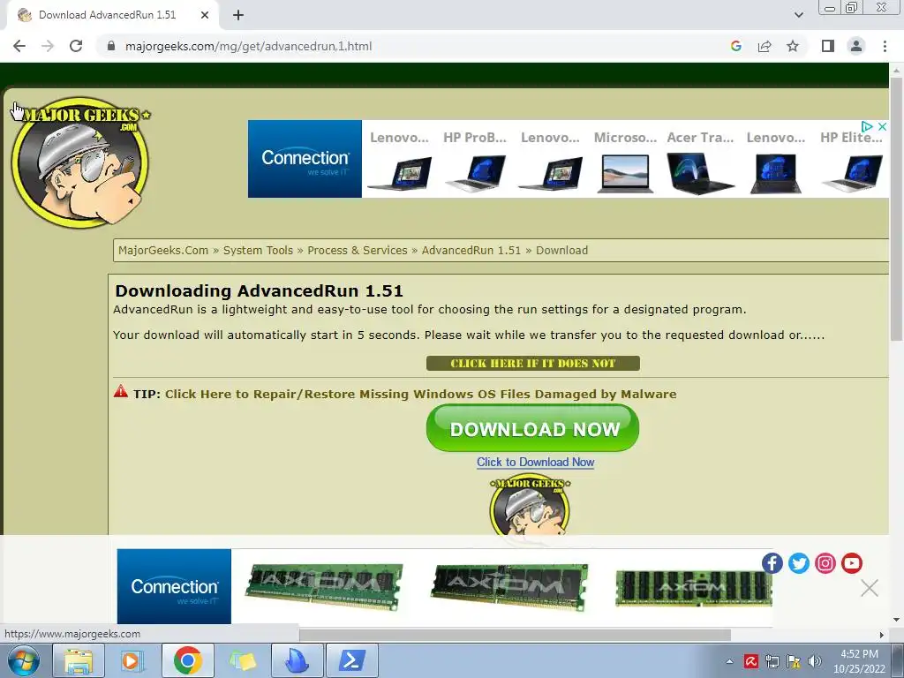Viewport: 904px width, 678px height.
Task: Go to MajorGeeks.Com breadcrumb link
Action: 163,250
